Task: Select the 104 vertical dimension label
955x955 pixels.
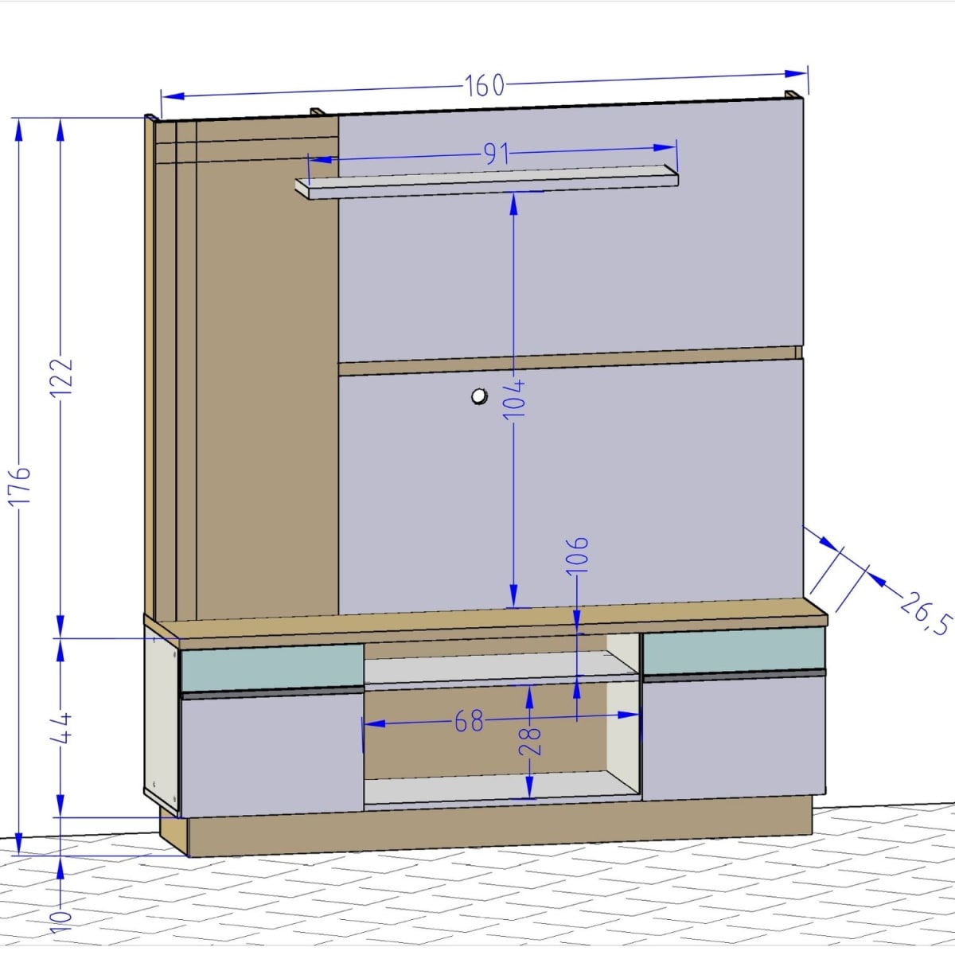Action: [515, 398]
